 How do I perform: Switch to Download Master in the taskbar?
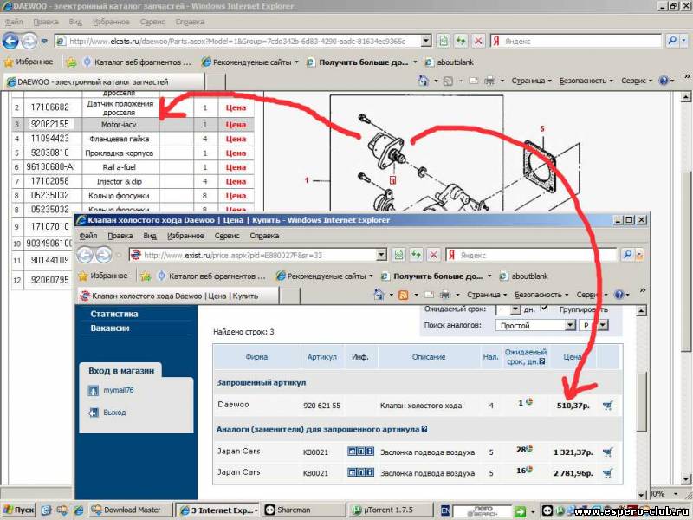click(129, 510)
